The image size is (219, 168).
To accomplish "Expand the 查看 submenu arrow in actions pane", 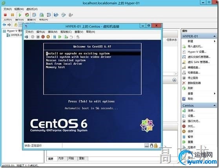I will point(215,93).
